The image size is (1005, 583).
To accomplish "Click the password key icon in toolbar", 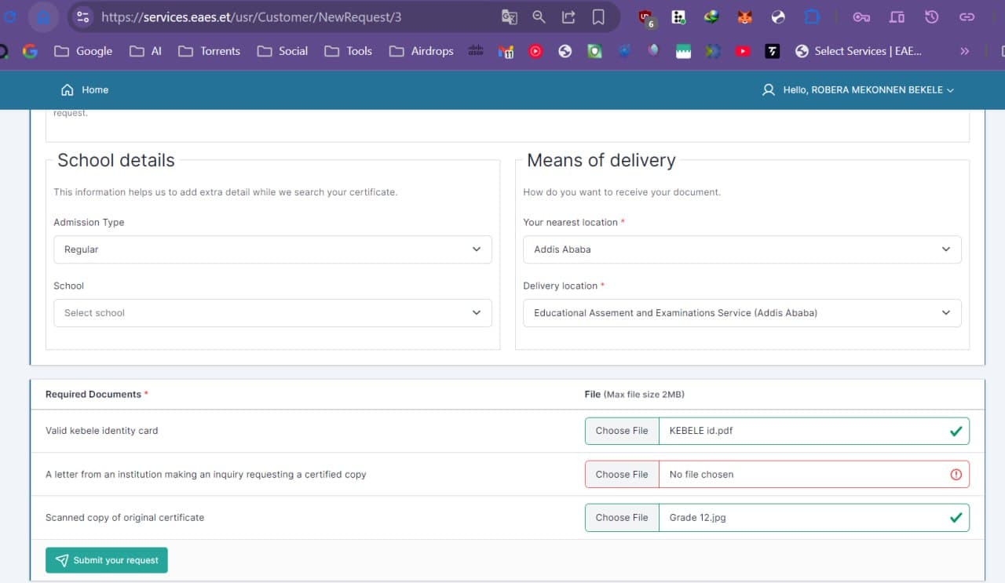I will coord(861,16).
